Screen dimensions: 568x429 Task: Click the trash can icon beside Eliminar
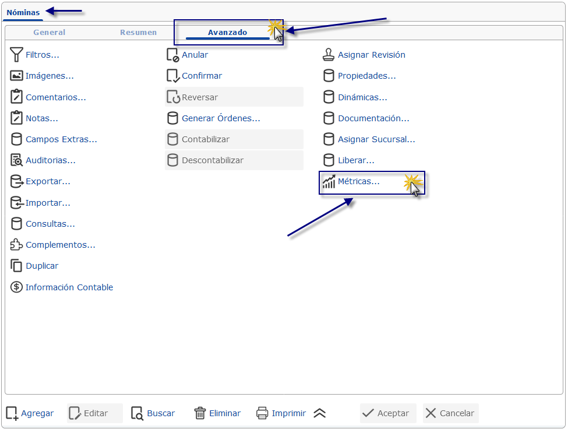click(x=200, y=413)
